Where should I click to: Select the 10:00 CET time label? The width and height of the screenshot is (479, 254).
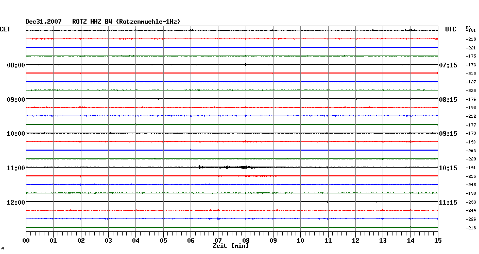(16, 134)
